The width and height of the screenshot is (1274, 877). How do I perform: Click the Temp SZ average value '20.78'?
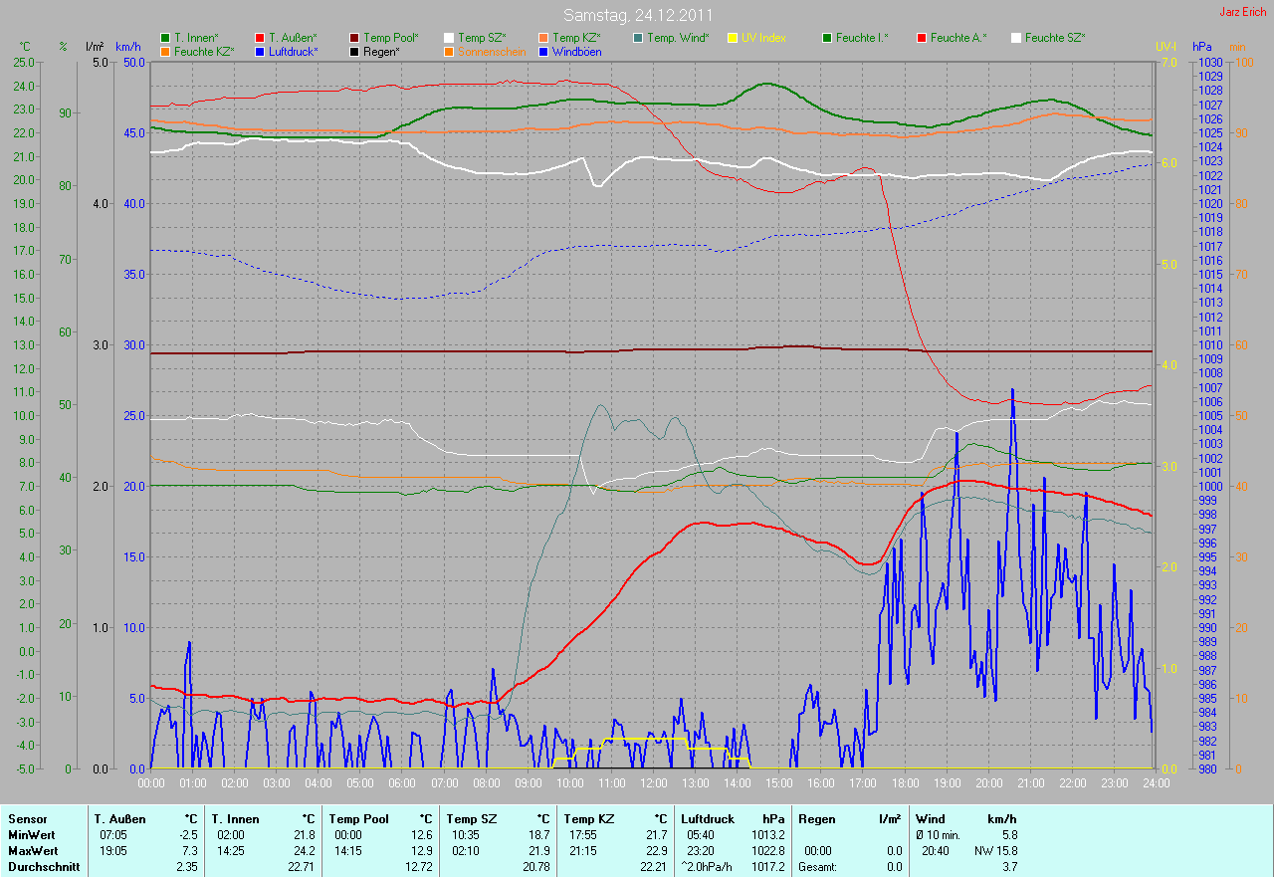pos(535,867)
